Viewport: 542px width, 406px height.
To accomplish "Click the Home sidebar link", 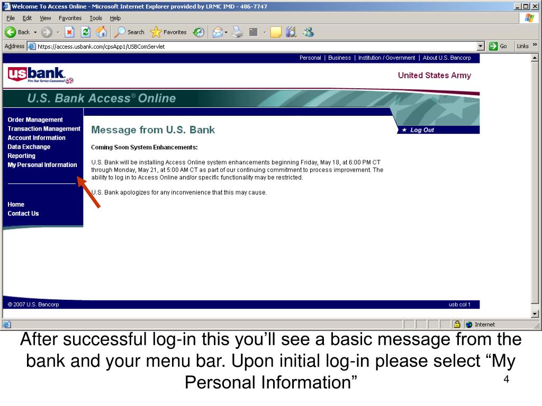I will coord(16,205).
